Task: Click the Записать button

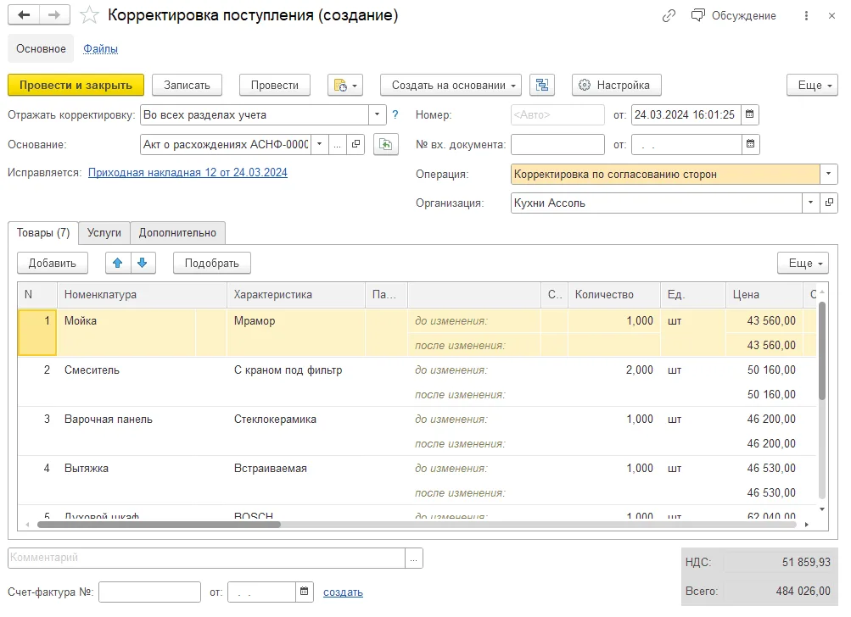Action: pyautogui.click(x=187, y=85)
